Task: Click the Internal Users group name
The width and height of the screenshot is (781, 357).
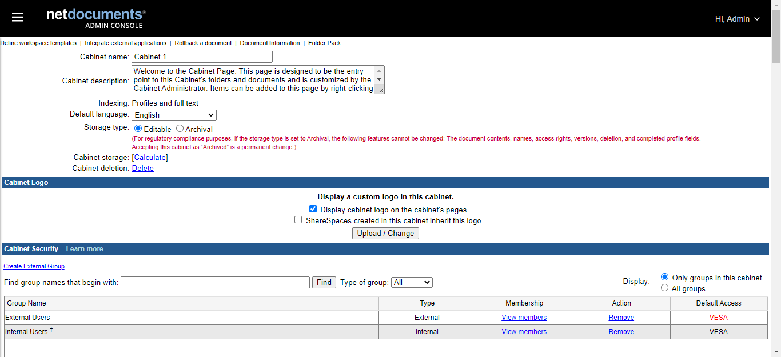Action: pos(26,332)
